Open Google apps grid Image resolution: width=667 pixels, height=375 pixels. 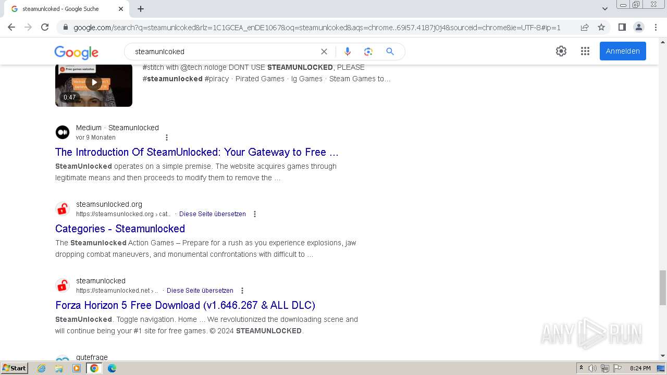tap(585, 51)
